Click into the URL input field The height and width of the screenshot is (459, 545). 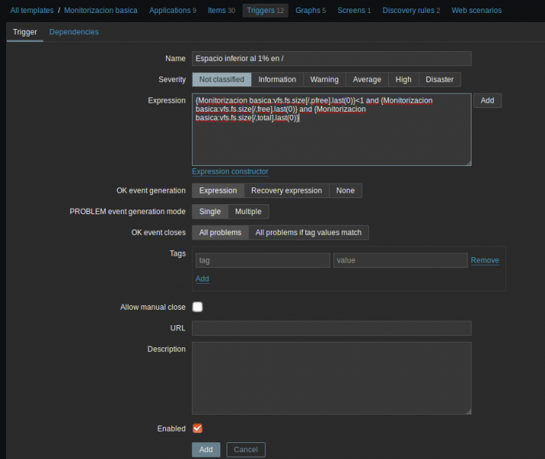point(331,328)
